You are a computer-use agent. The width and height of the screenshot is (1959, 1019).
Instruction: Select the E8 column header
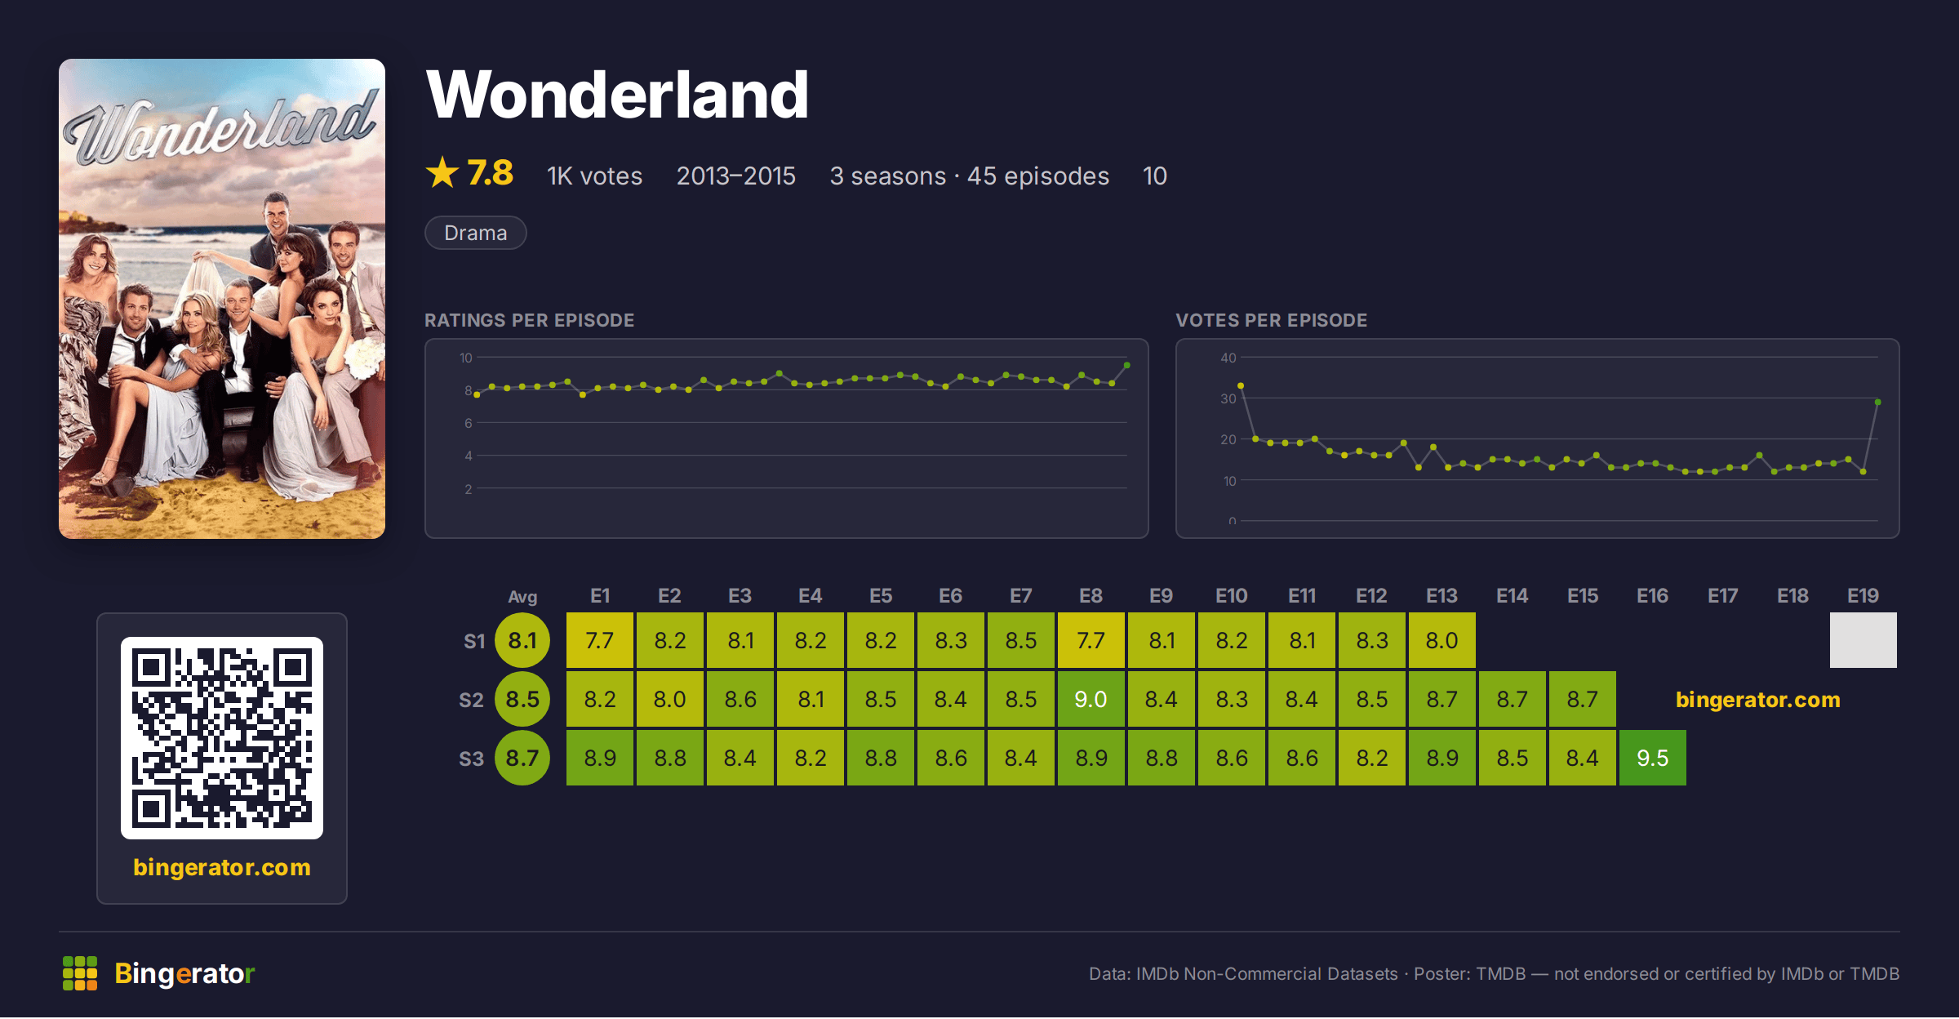[1091, 596]
